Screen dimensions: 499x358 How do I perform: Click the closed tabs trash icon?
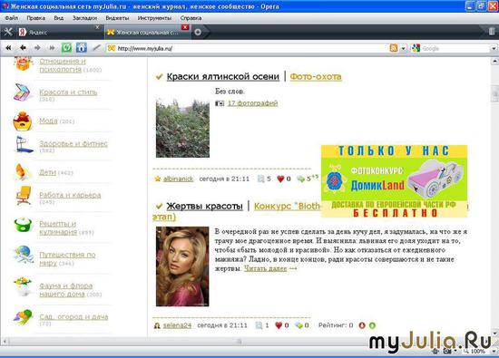(492, 31)
